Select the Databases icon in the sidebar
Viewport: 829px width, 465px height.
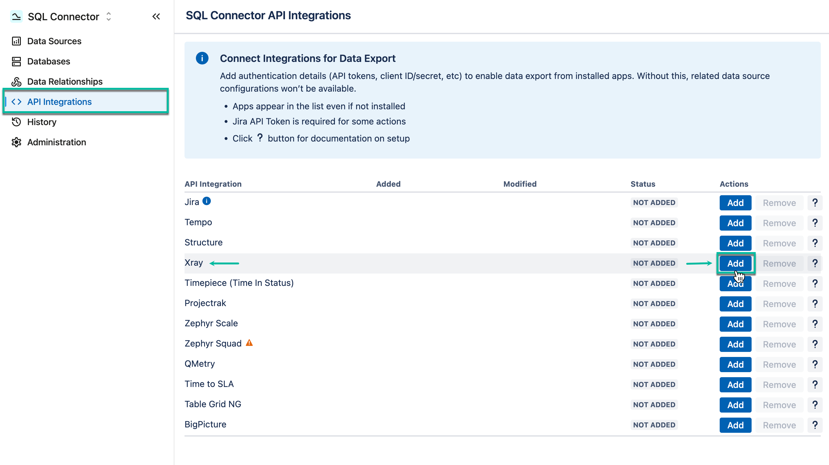17,61
